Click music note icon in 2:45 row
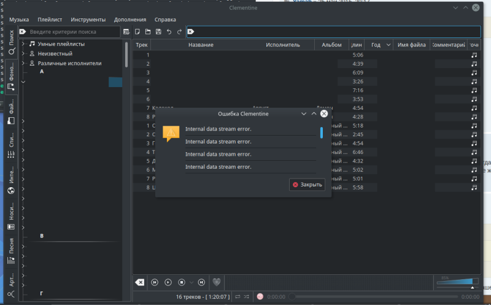The image size is (491, 305). [474, 134]
